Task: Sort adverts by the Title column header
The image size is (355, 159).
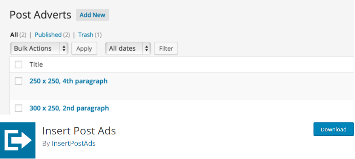Action: tap(36, 65)
